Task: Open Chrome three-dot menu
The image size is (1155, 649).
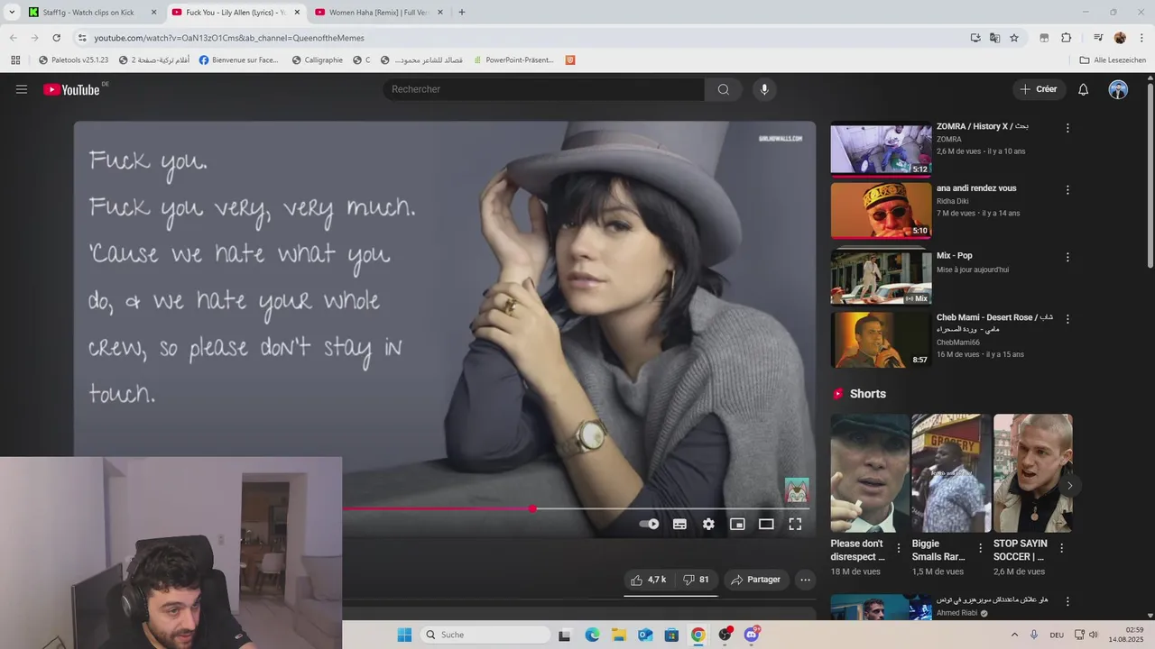Action: (x=1141, y=38)
